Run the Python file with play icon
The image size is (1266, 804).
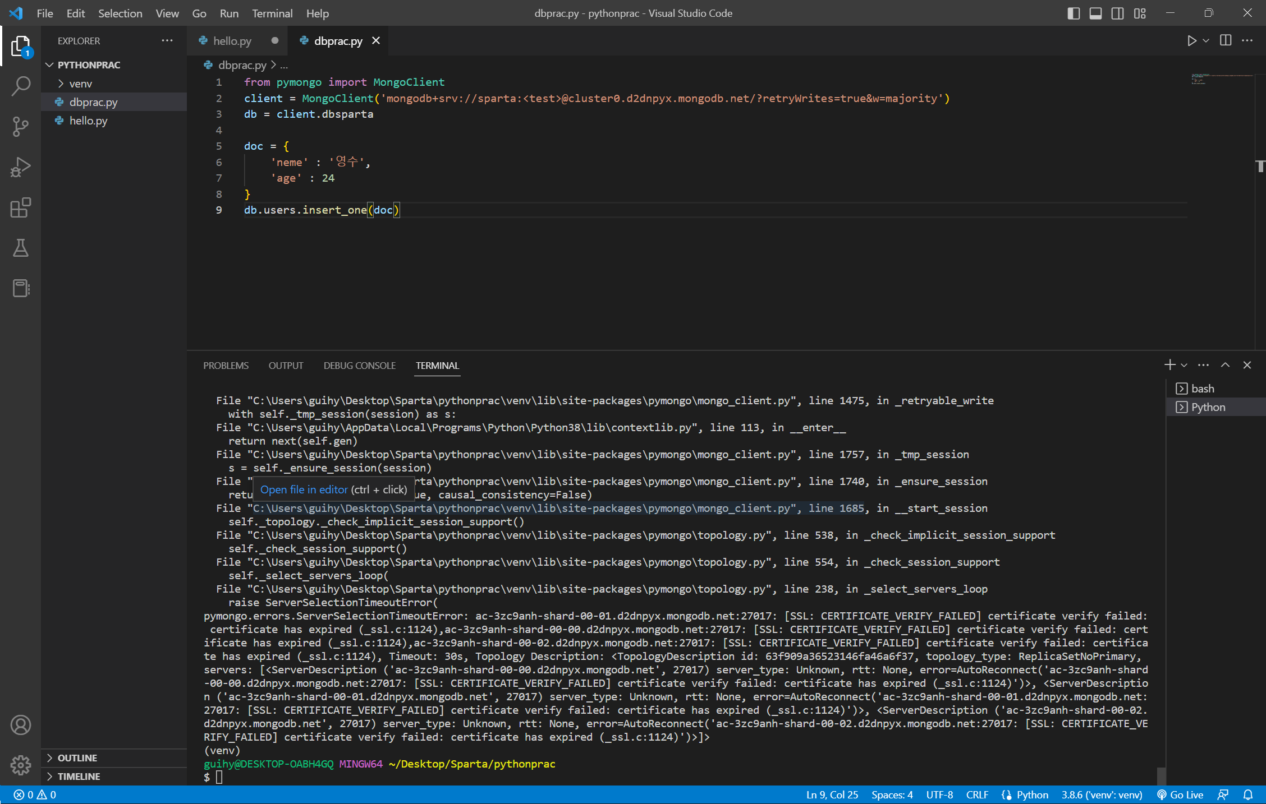tap(1191, 41)
